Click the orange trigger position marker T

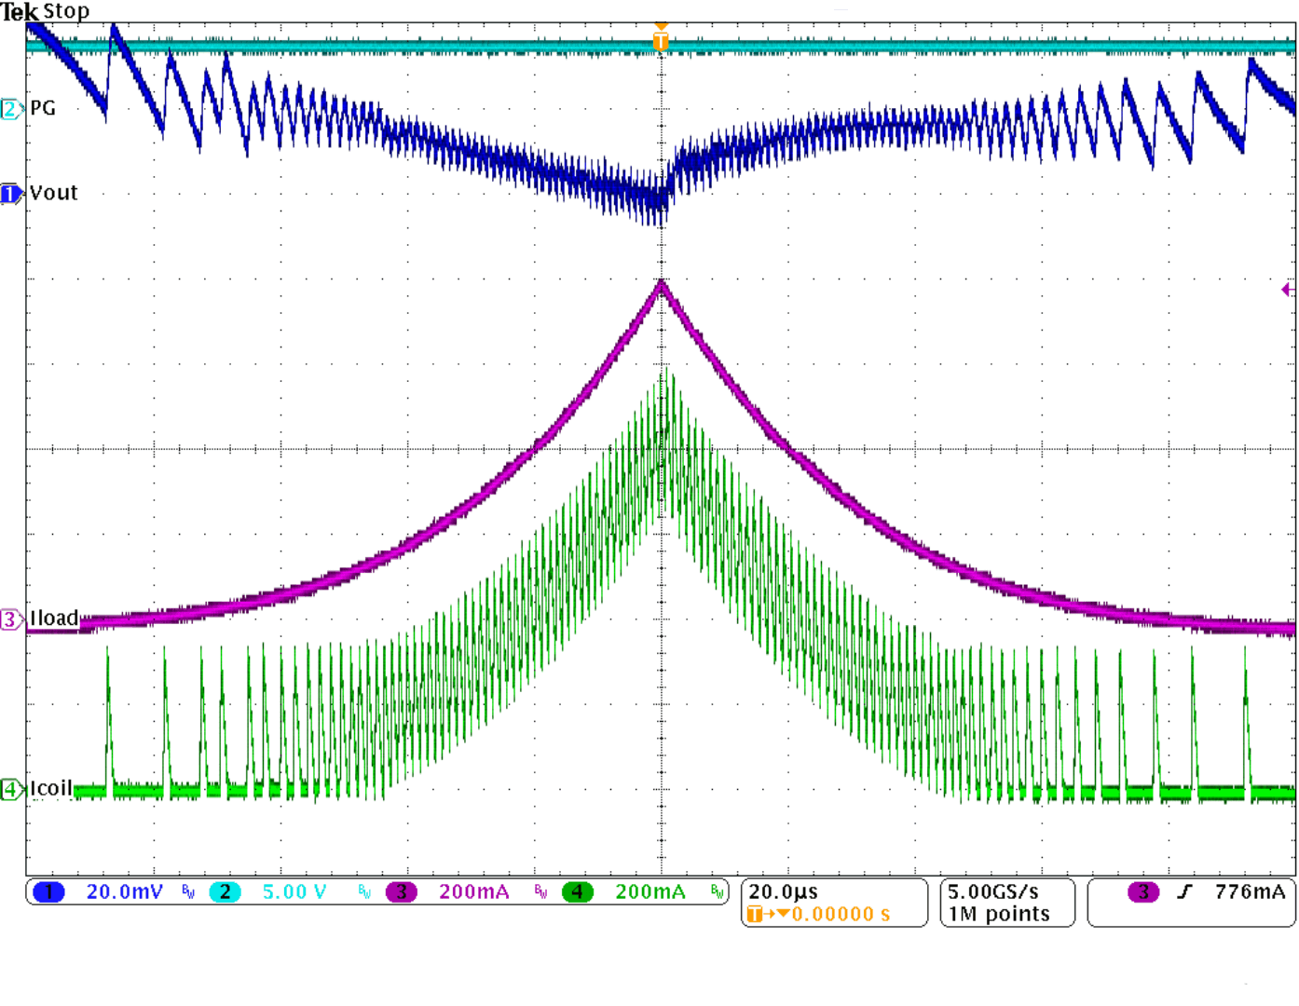(662, 42)
